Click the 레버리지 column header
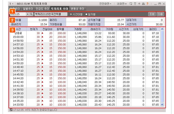The image size is (174, 114). pyautogui.click(x=95, y=29)
